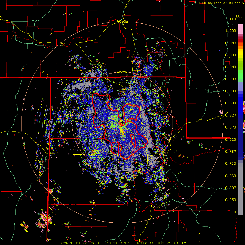Select the 0.627 scale value
Viewport: 245px width, 245px height.
coord(231,115)
